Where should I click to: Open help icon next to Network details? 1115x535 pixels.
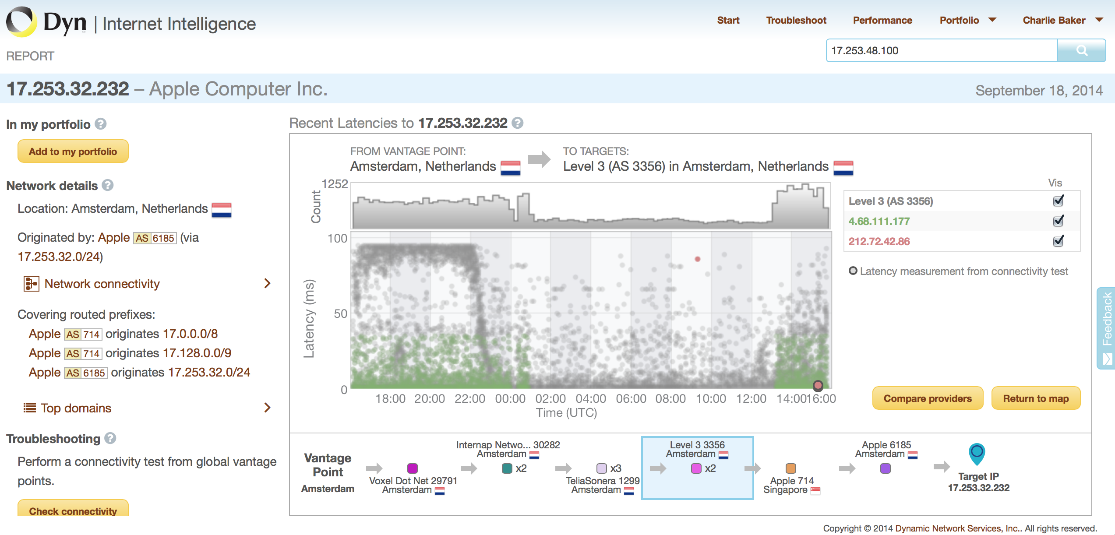(108, 185)
